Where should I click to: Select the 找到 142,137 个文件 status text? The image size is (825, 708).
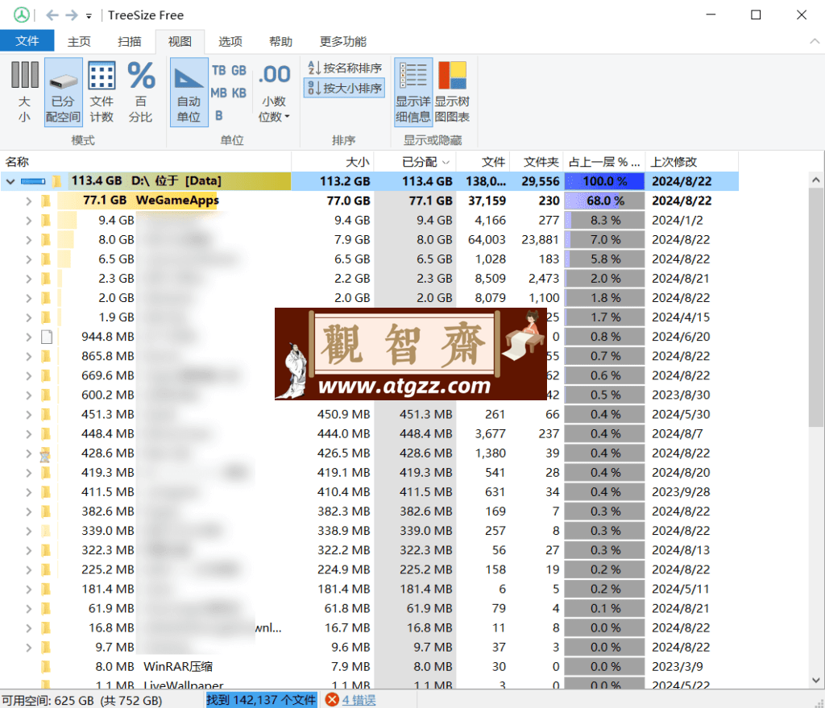(262, 700)
